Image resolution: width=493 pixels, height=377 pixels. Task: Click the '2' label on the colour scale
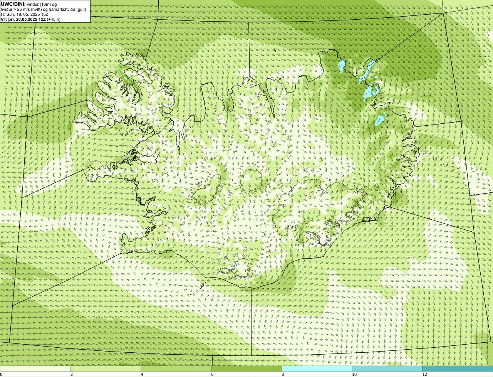[x=72, y=374]
